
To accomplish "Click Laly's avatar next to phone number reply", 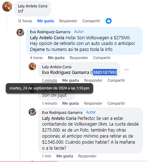I will click(32, 66).
